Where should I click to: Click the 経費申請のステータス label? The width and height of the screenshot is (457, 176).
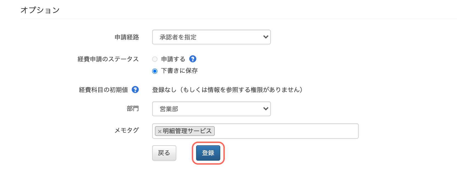[108, 59]
